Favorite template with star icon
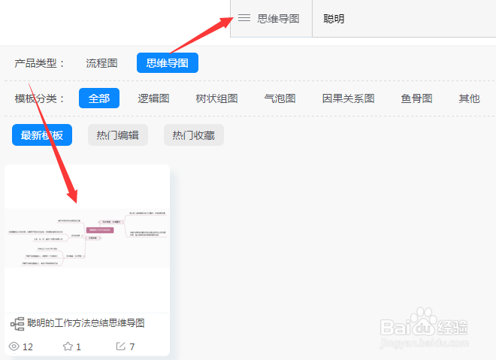Screen dimensions: 496x360 68,346
